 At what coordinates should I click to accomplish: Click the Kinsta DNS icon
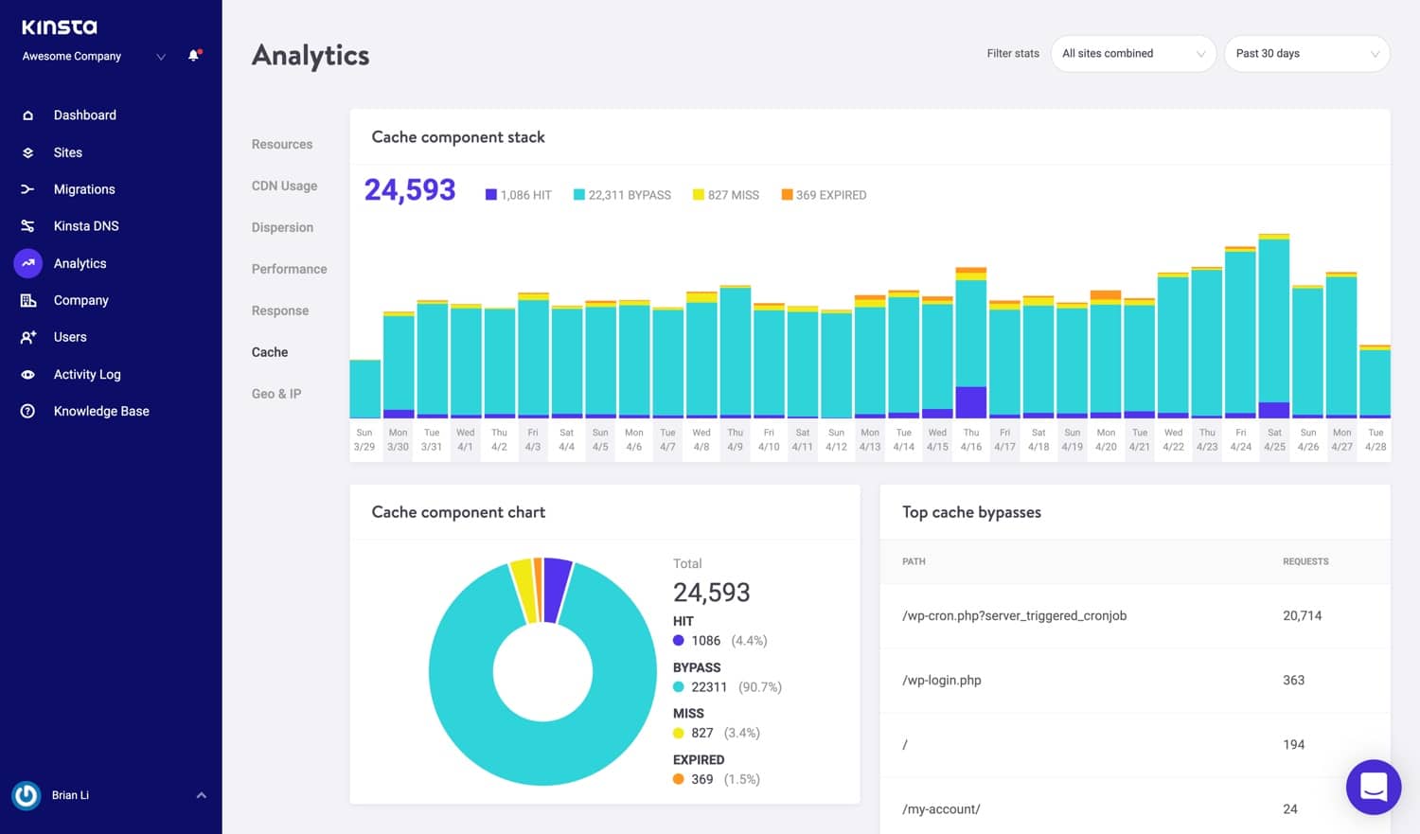pos(27,226)
